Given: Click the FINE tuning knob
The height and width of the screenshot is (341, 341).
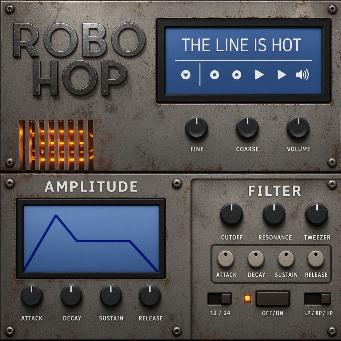Looking at the screenshot, I should (196, 128).
